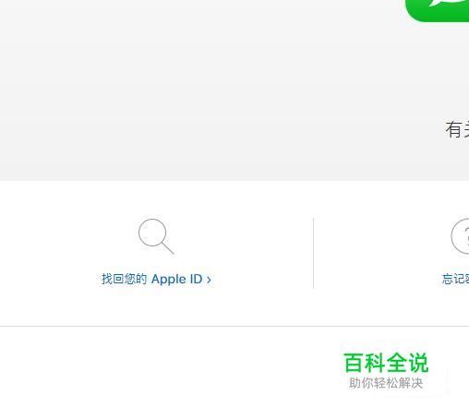
Task: Open the 找回您的 Apple ID link
Action: [156, 279]
